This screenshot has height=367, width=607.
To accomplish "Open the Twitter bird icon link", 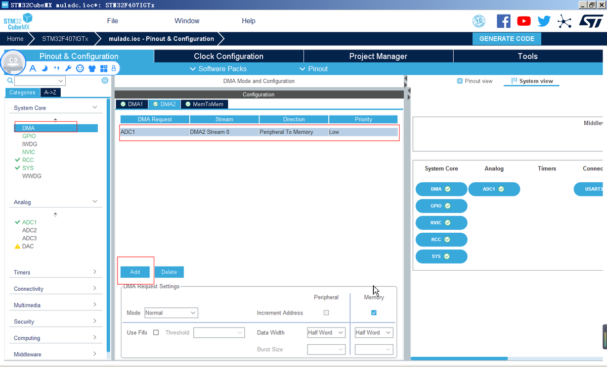I will pos(544,21).
